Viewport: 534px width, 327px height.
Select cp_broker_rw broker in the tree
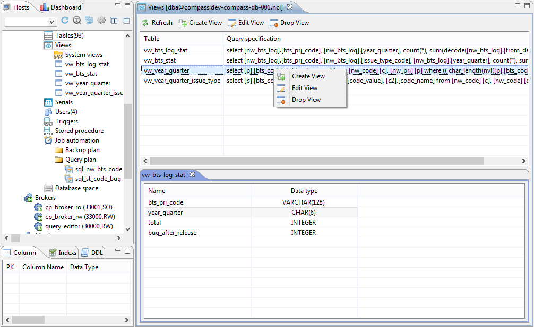point(80,217)
